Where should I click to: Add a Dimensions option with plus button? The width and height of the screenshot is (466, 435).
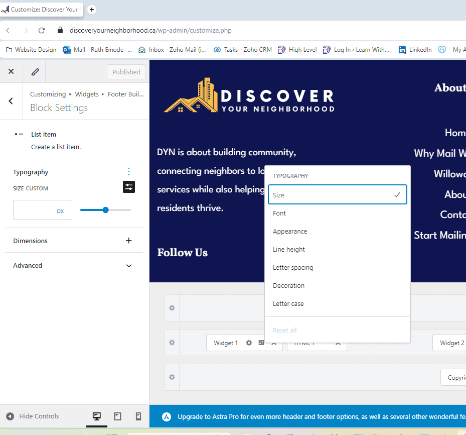coord(129,241)
